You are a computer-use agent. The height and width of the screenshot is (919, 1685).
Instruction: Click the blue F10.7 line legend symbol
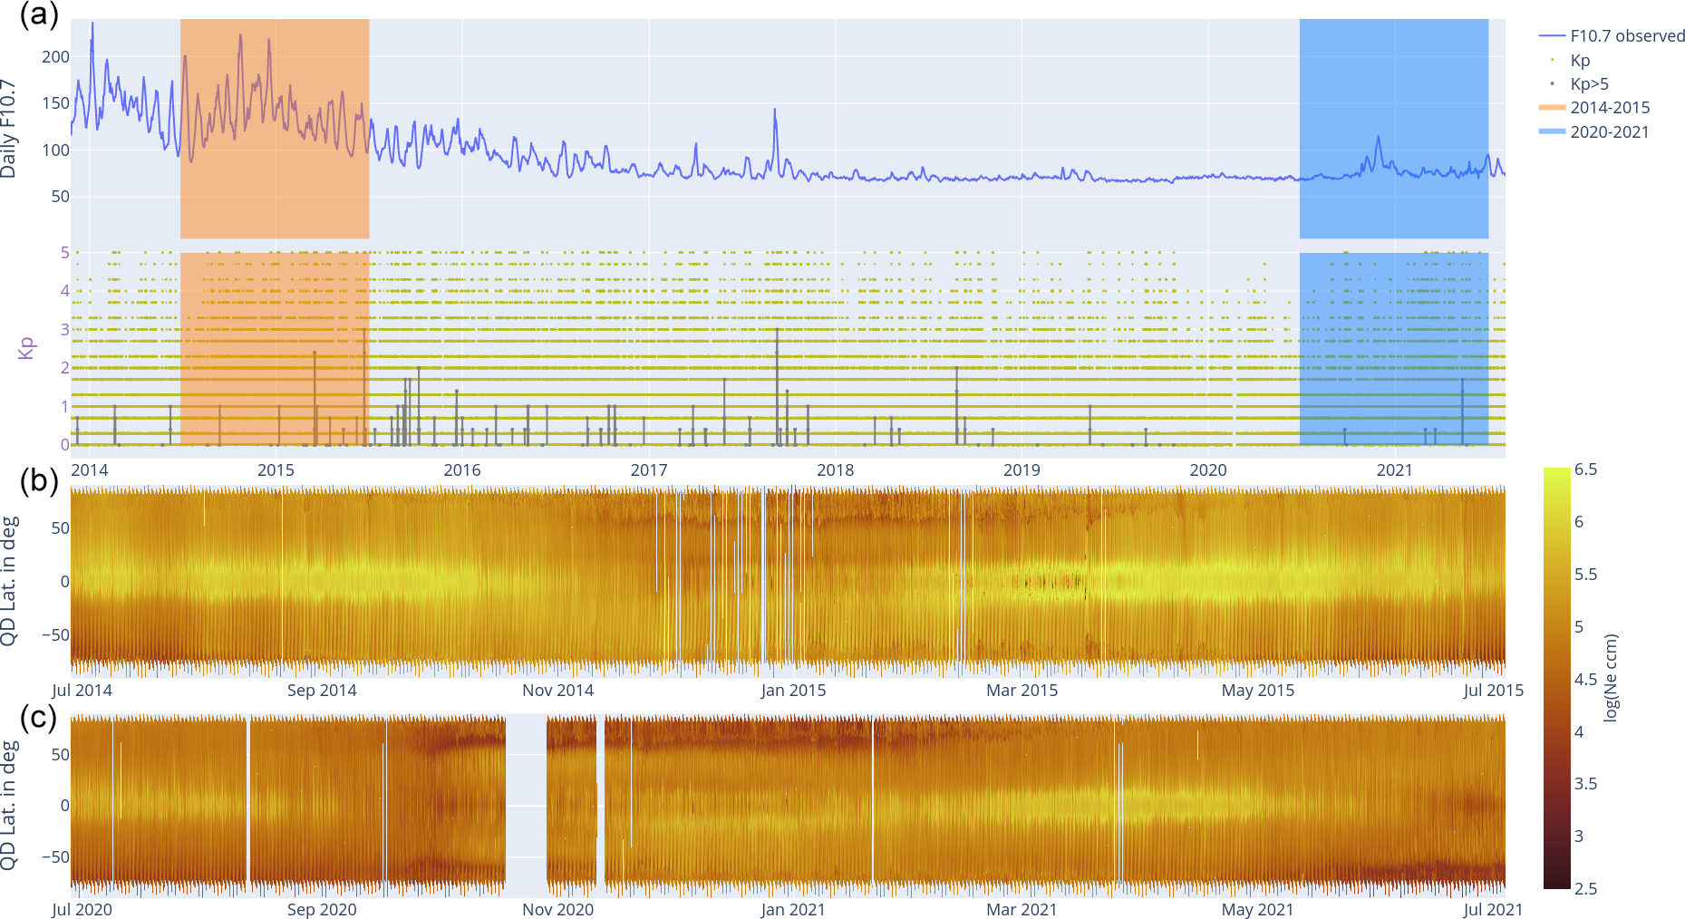(1552, 36)
